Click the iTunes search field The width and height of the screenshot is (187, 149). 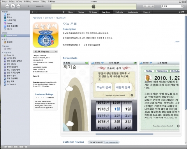172,6
